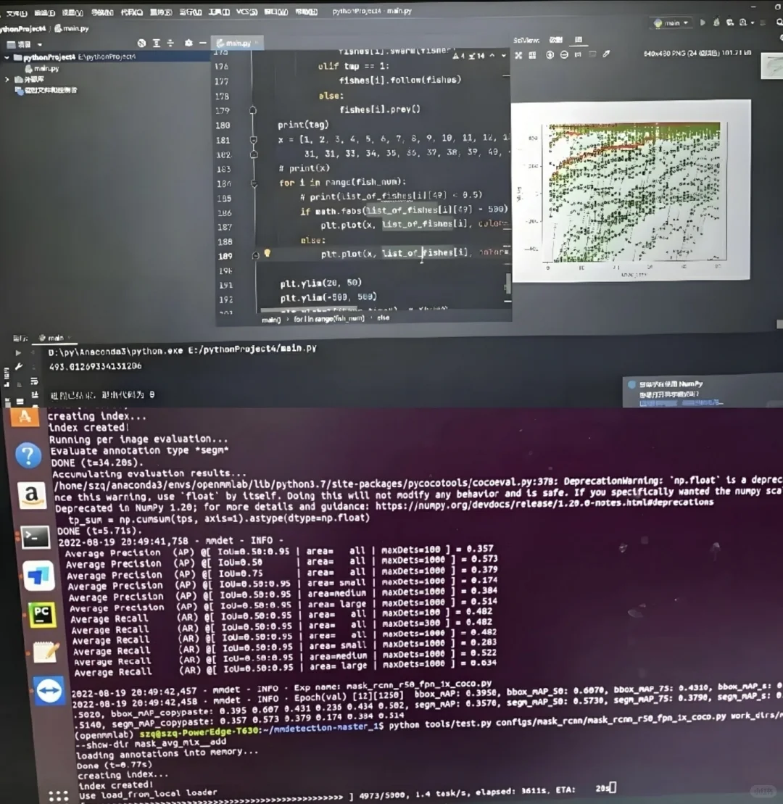The image size is (783, 804).
Task: Toggle code fold marker at line 181
Action: [x=253, y=139]
